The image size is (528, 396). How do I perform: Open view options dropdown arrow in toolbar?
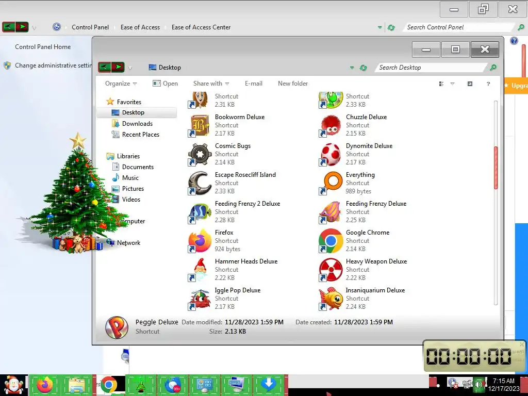(x=452, y=84)
